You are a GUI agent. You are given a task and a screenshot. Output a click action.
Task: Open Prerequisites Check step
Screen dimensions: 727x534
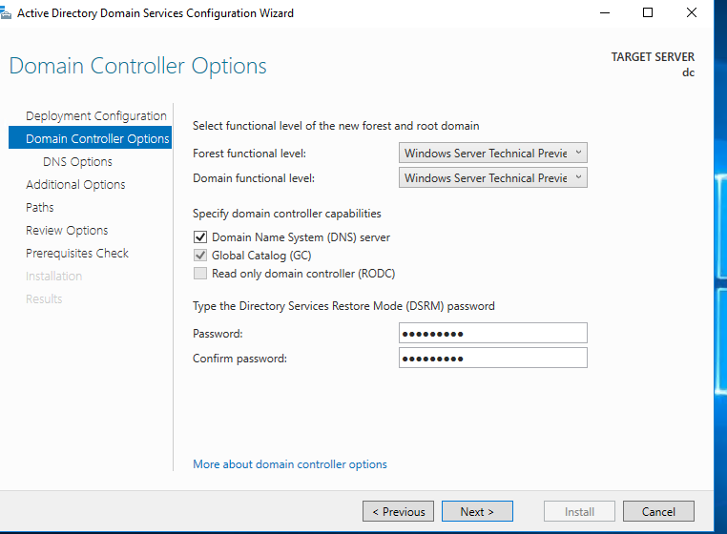(x=77, y=253)
